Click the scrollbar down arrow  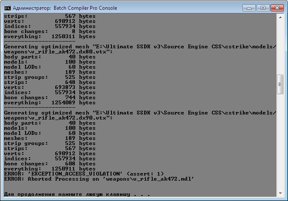click(280, 193)
